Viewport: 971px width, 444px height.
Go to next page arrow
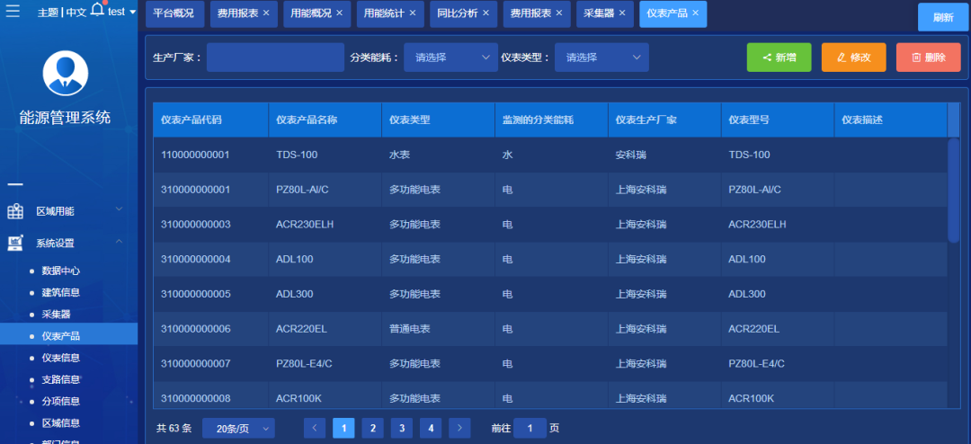(x=459, y=428)
